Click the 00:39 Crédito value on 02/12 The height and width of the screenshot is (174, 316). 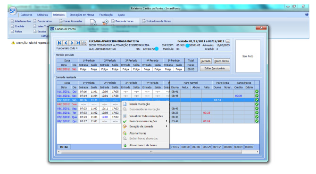tap(238, 96)
